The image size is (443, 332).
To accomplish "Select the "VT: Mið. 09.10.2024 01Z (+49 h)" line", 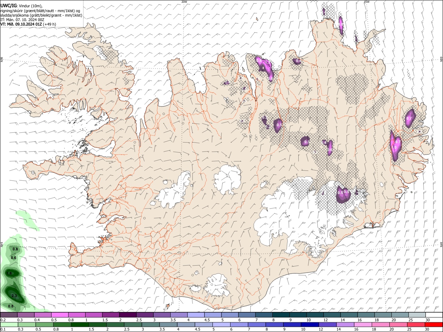I will click(28, 24).
